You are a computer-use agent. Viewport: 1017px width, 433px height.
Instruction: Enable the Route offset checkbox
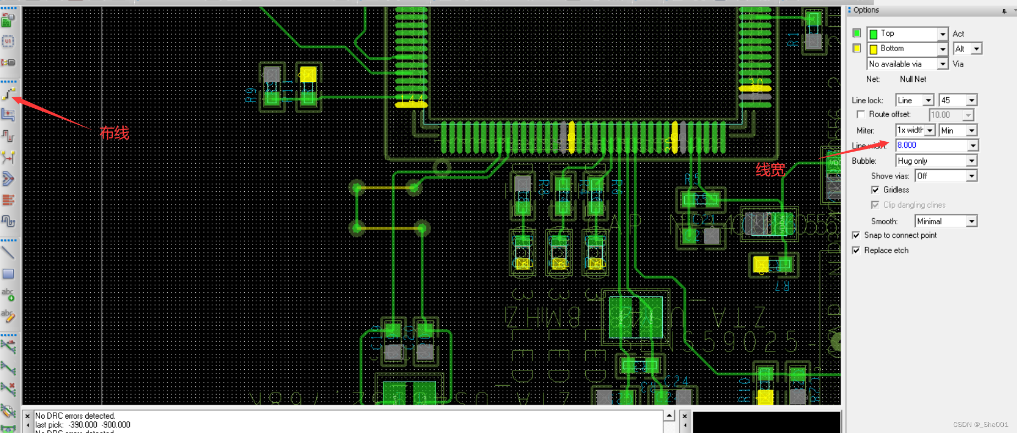[861, 114]
